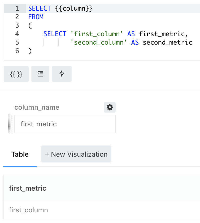This screenshot has height=223, width=200.
Task: Open column_name parameter settings gear
Action: [110, 107]
